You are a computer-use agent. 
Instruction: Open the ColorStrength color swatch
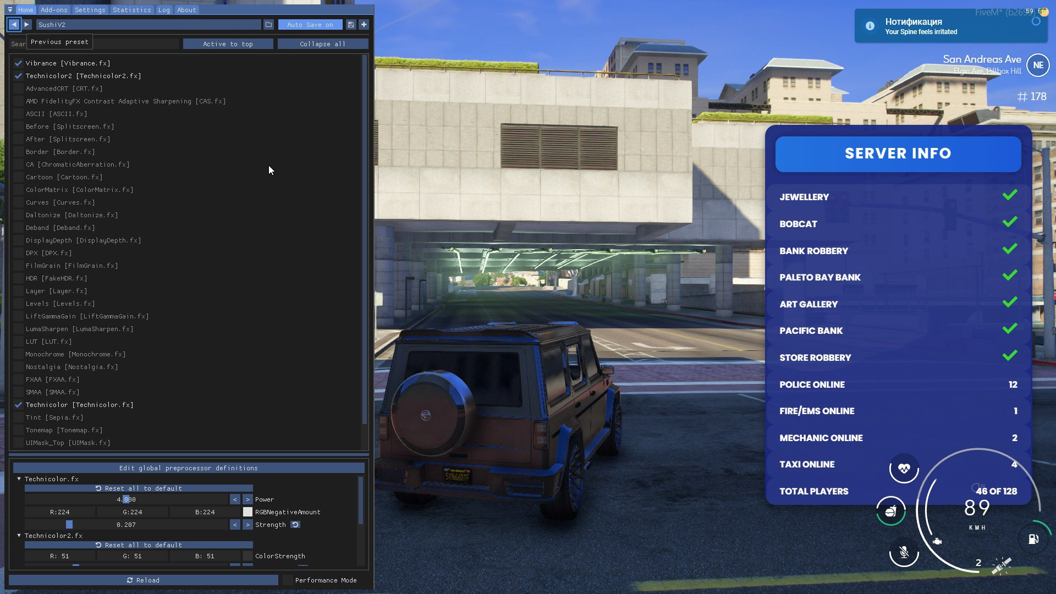coord(248,556)
